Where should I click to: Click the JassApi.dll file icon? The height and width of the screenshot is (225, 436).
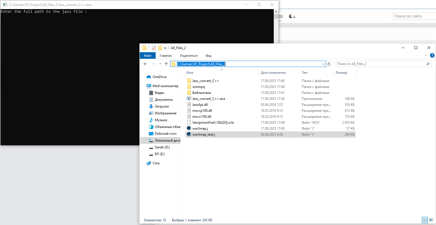pos(189,105)
